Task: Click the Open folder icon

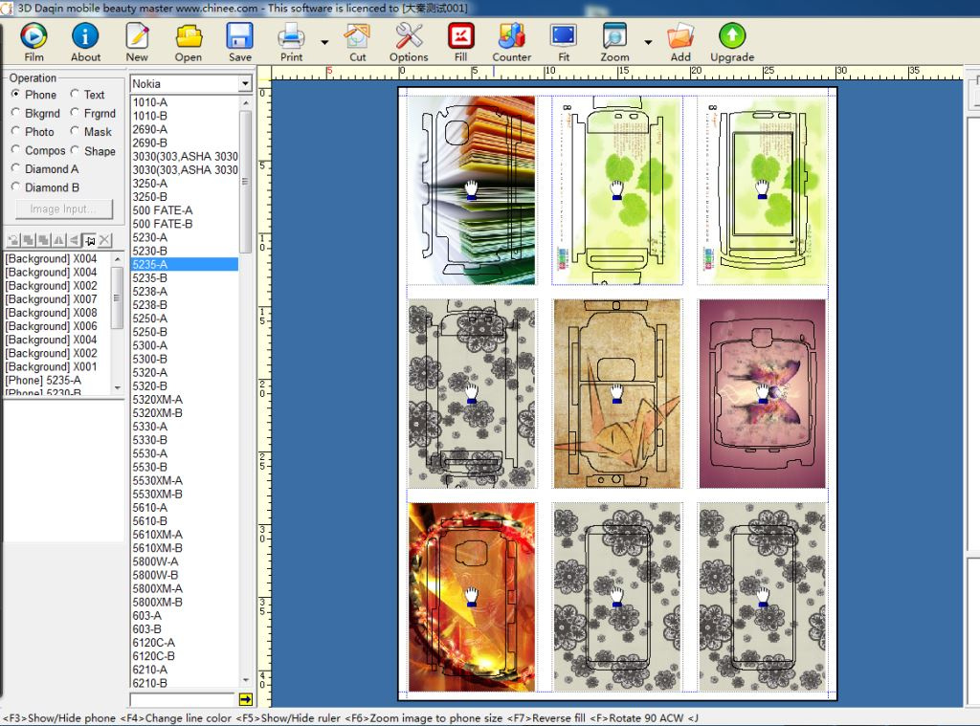Action: click(x=189, y=42)
